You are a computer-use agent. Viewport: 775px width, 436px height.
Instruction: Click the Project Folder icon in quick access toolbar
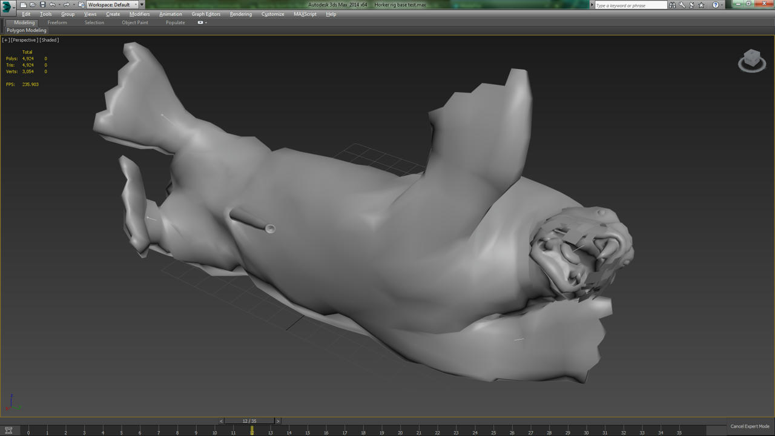(81, 5)
